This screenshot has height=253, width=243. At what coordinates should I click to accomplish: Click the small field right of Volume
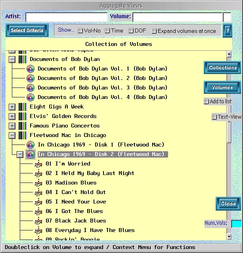click(x=227, y=17)
